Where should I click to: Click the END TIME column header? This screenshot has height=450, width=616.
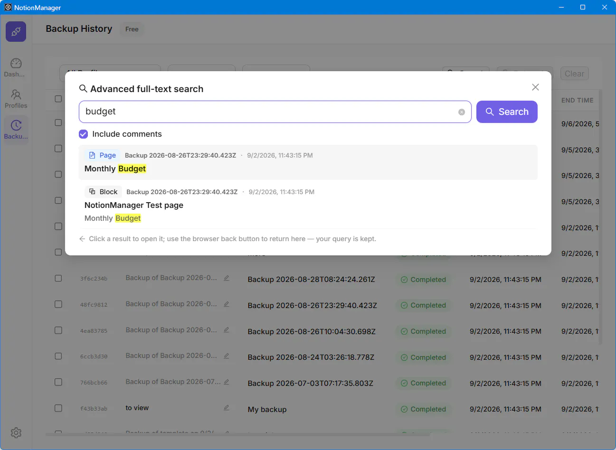(577, 100)
